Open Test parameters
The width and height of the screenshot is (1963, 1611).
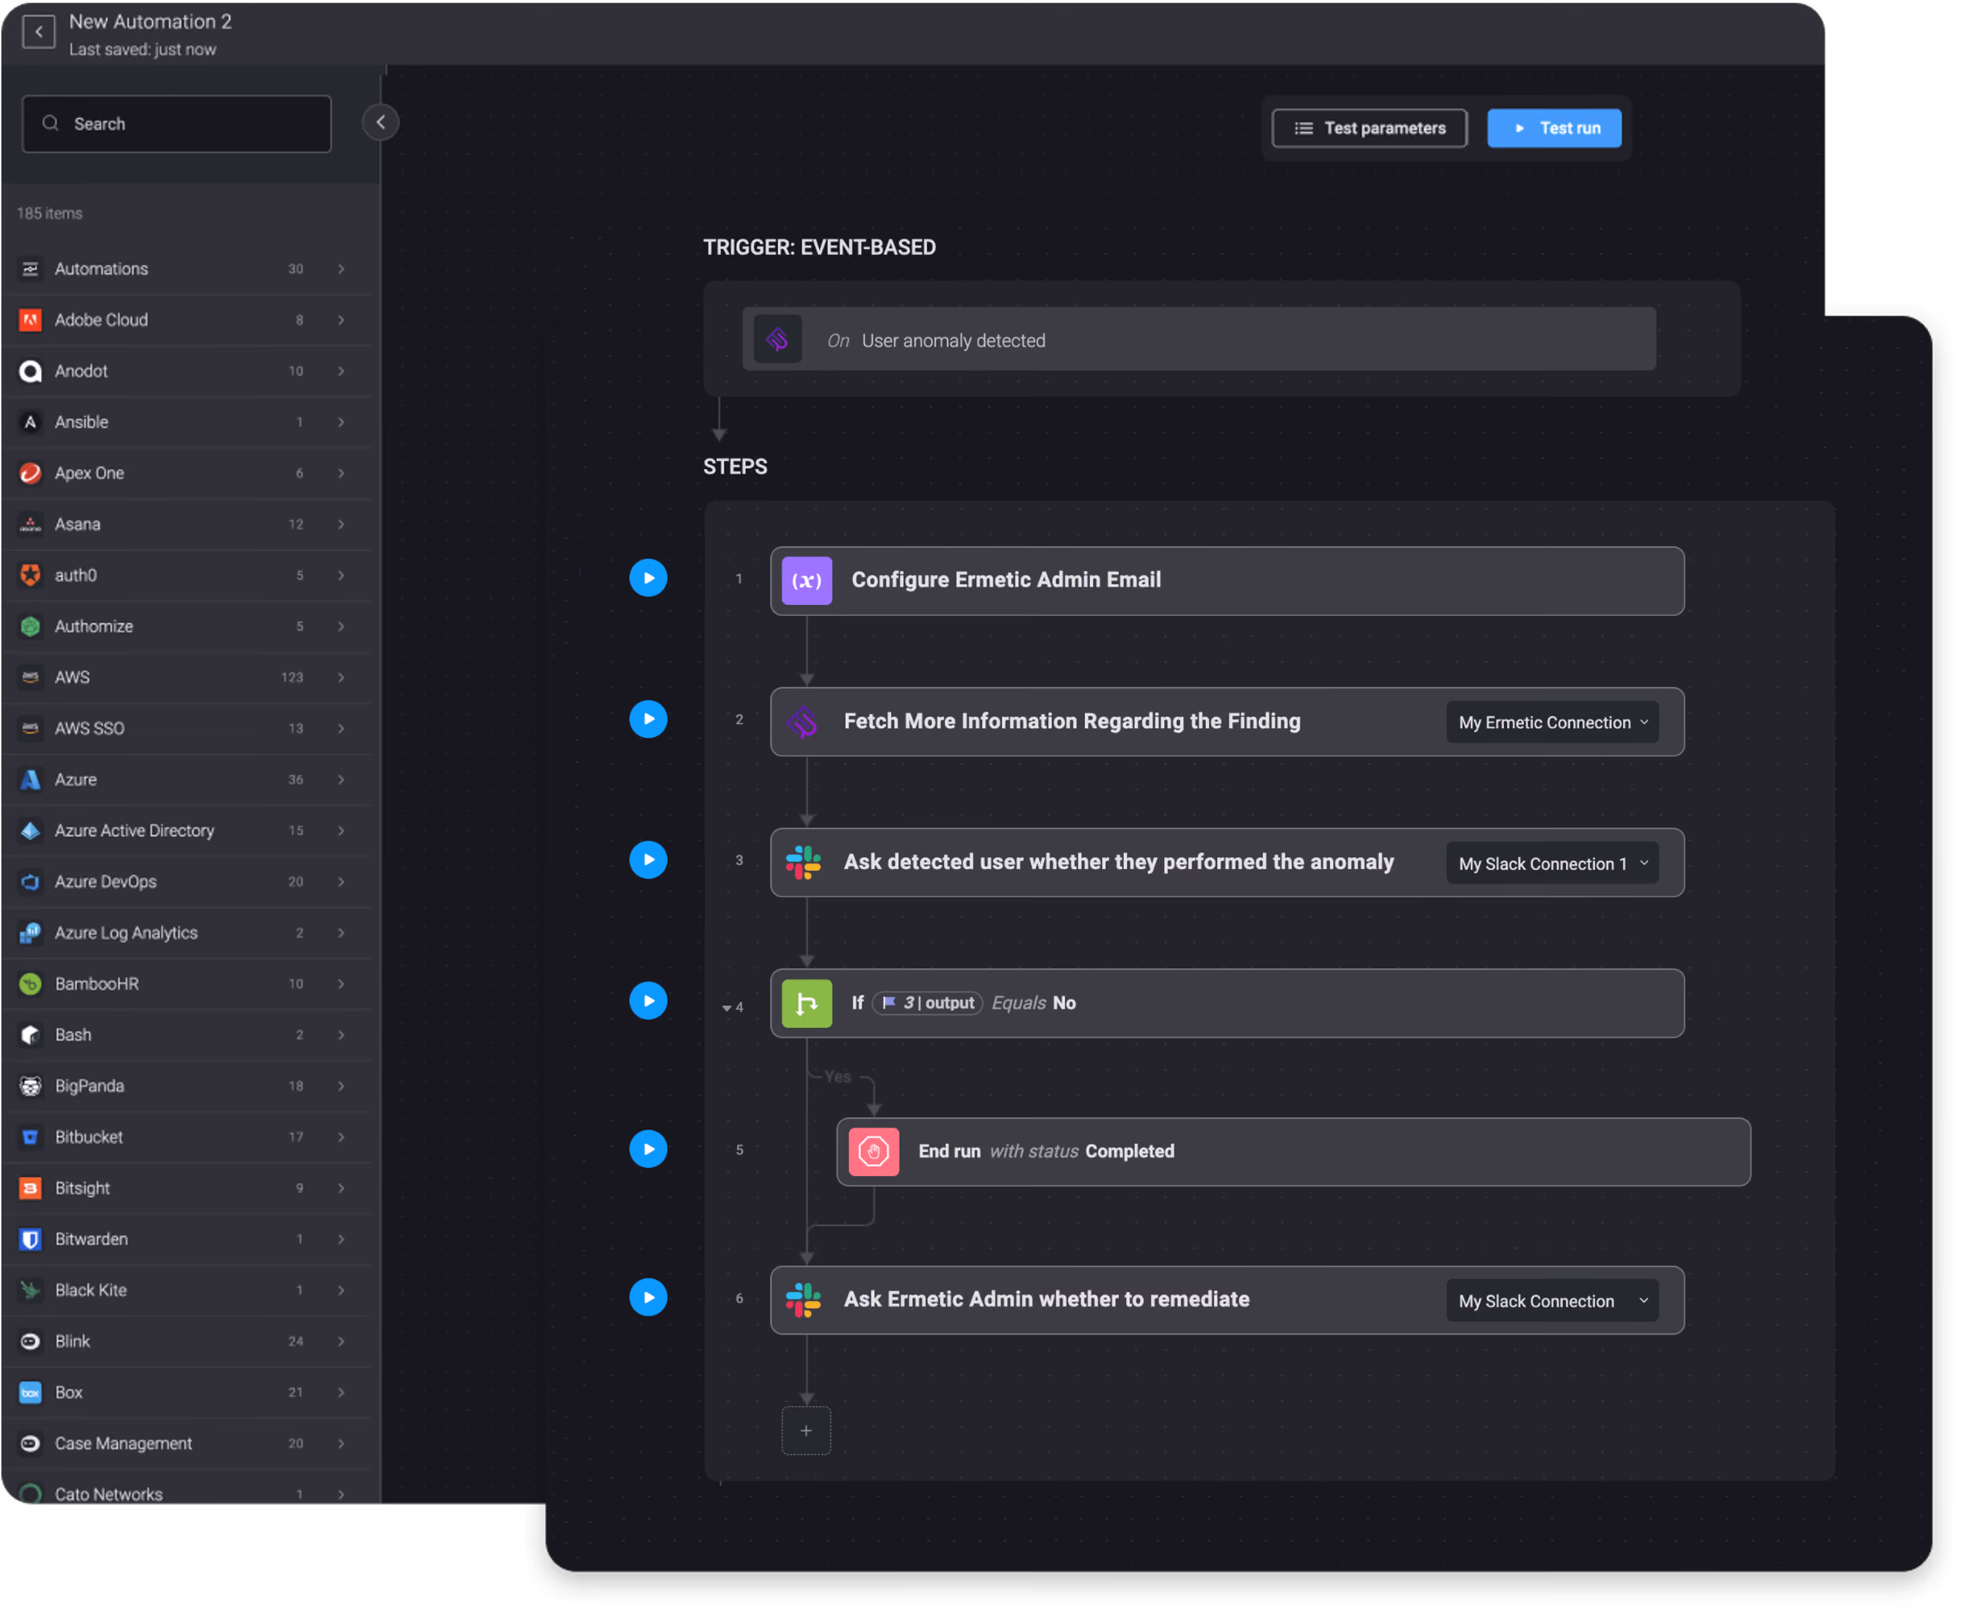point(1371,128)
